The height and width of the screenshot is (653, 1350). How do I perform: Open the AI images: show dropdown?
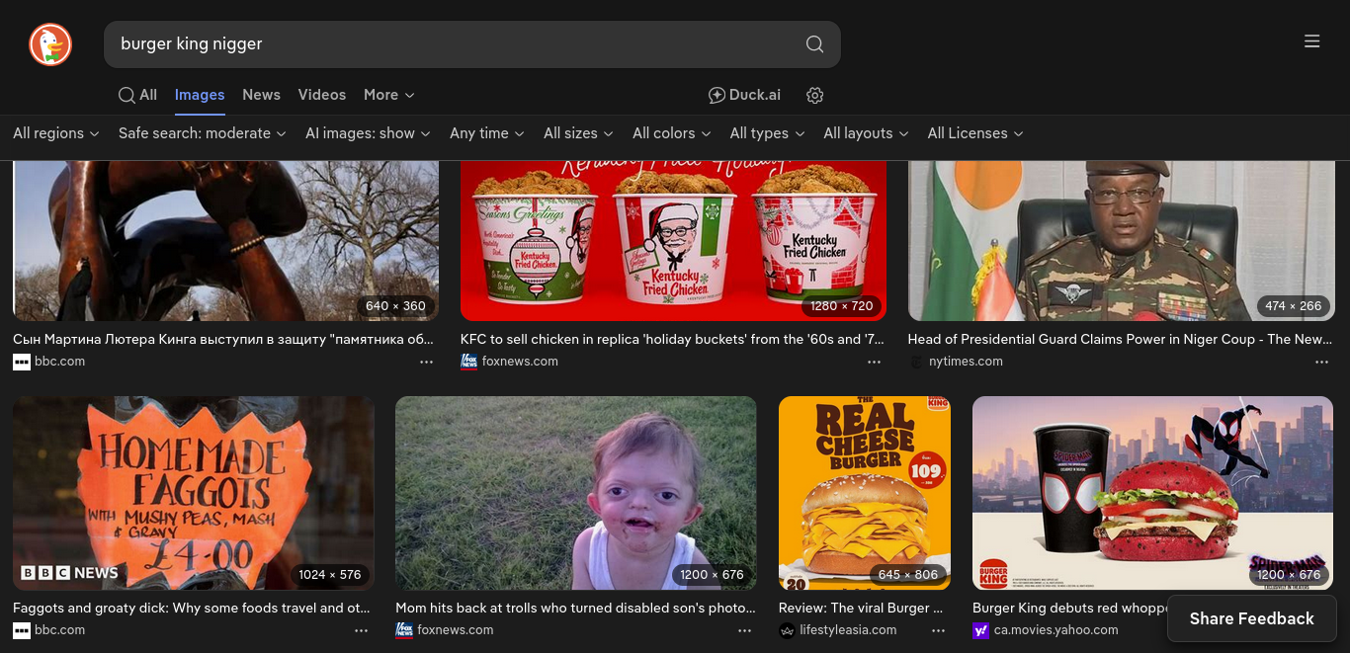pyautogui.click(x=368, y=133)
